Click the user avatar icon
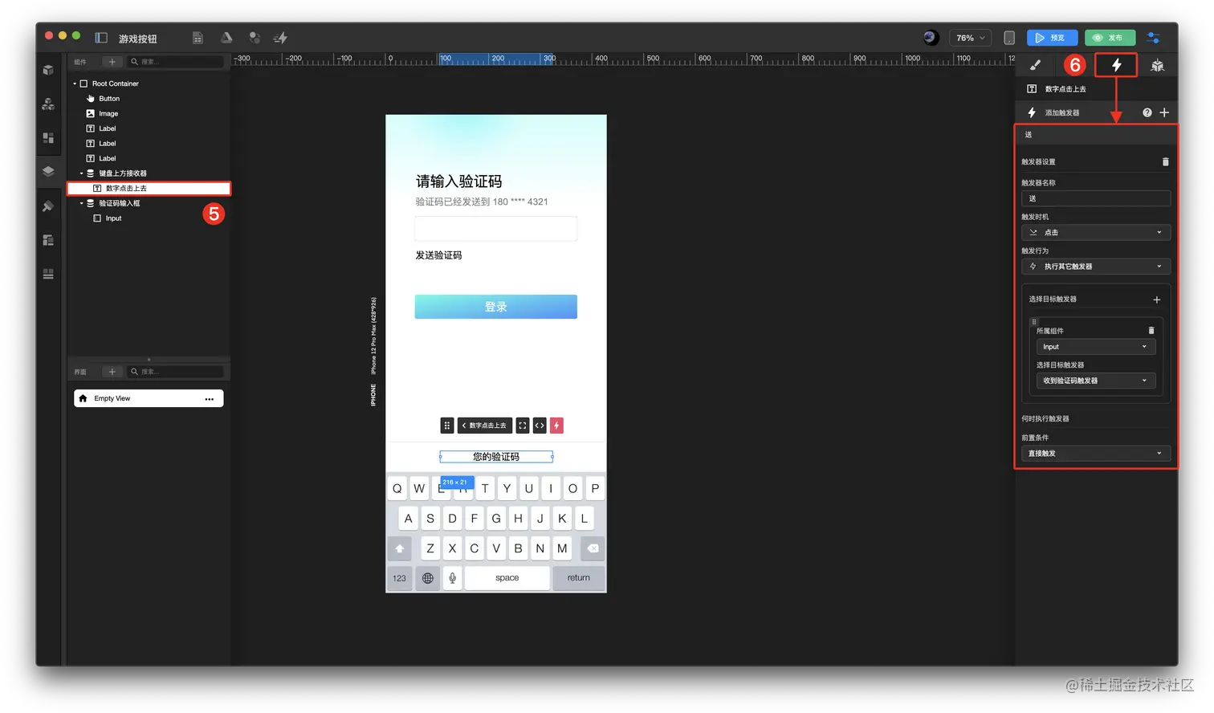 point(931,38)
